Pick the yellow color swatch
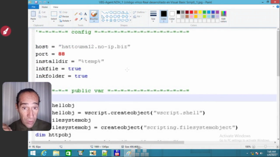 (200, 12)
